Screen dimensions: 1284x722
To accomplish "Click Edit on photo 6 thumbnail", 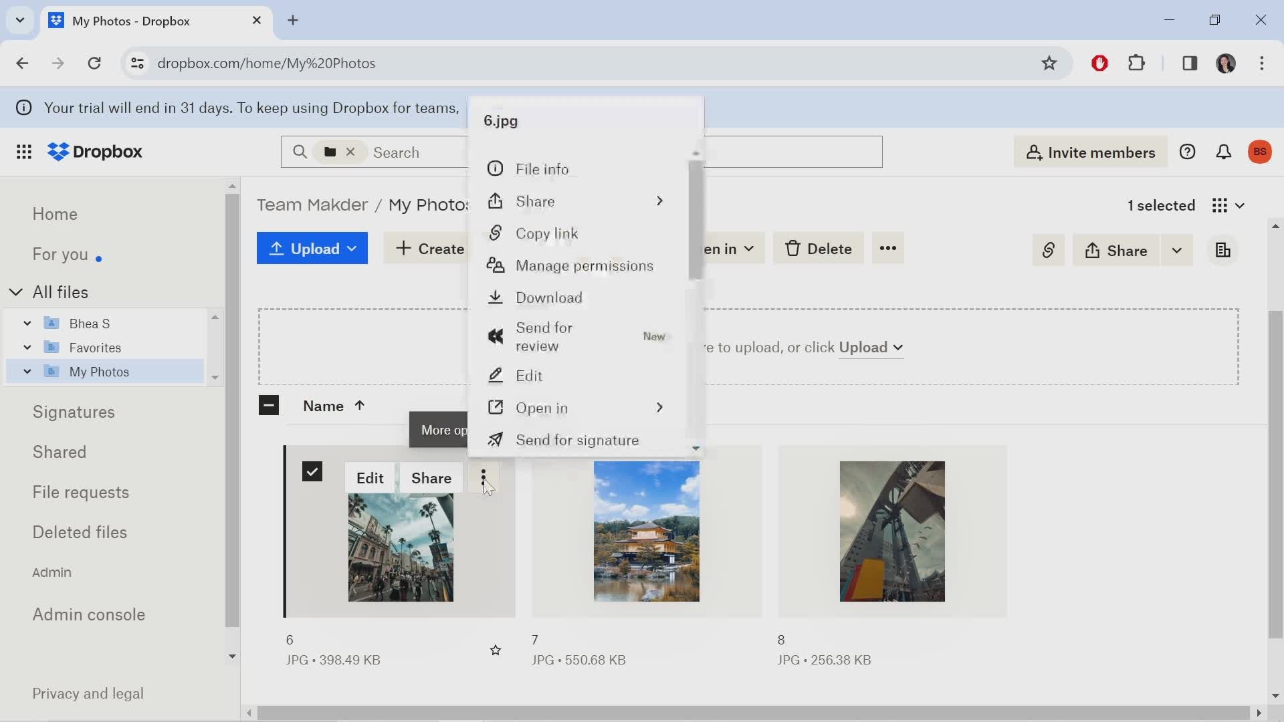I will click(370, 478).
